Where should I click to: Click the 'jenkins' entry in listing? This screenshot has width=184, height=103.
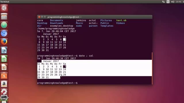[81, 20]
